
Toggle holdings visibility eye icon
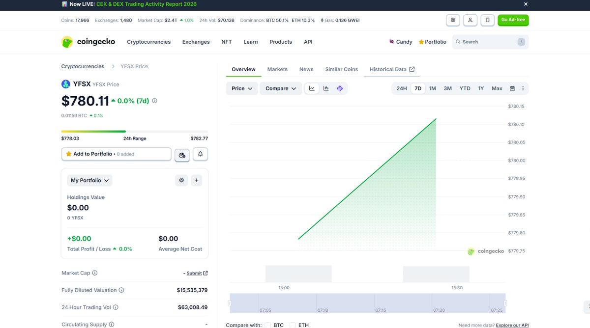pos(181,180)
